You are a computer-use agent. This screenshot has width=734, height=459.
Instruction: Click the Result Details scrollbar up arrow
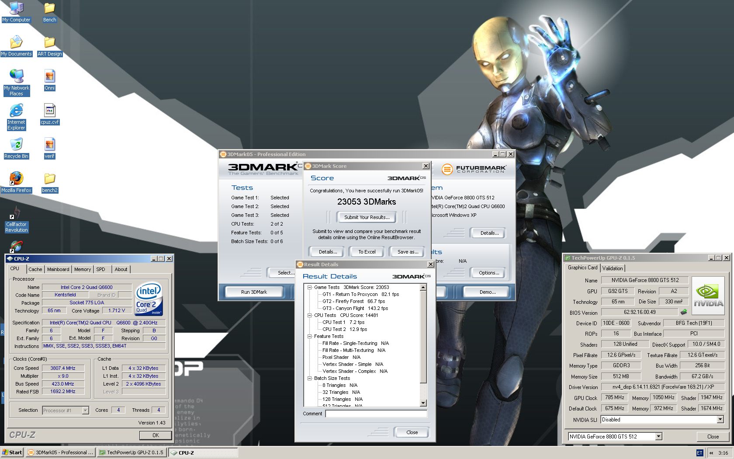pyautogui.click(x=423, y=287)
